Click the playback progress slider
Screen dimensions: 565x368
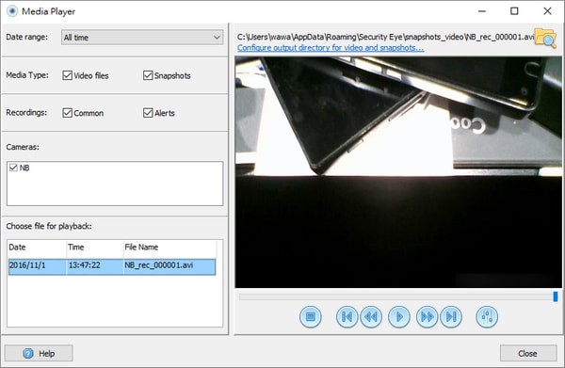point(397,296)
